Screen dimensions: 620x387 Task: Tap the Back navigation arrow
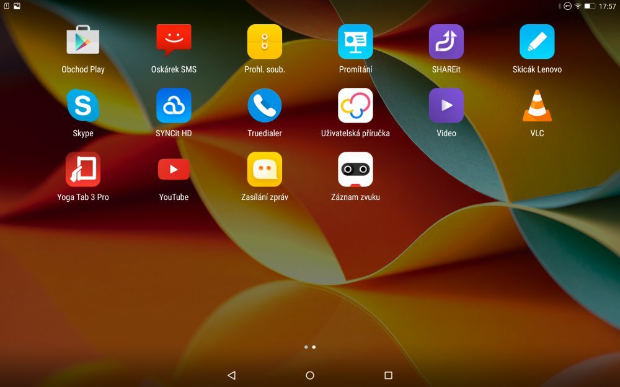click(x=231, y=375)
